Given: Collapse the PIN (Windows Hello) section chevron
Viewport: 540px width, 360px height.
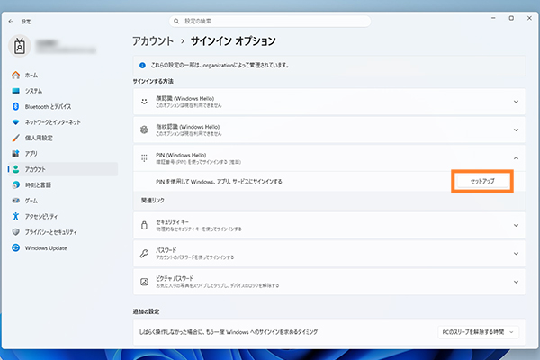Looking at the screenshot, I should pos(516,158).
